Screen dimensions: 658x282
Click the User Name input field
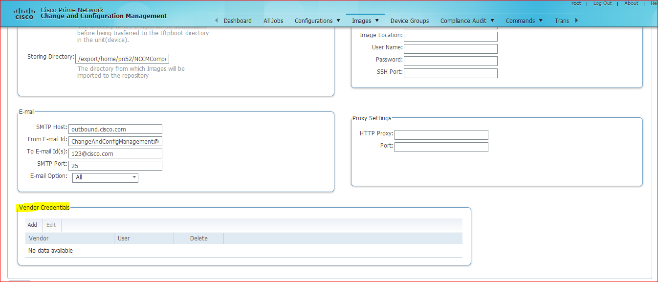point(450,49)
